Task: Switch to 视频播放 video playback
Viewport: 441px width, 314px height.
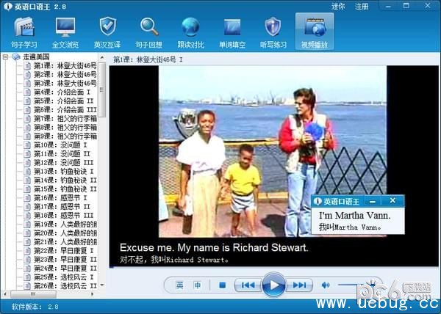Action: coord(315,32)
